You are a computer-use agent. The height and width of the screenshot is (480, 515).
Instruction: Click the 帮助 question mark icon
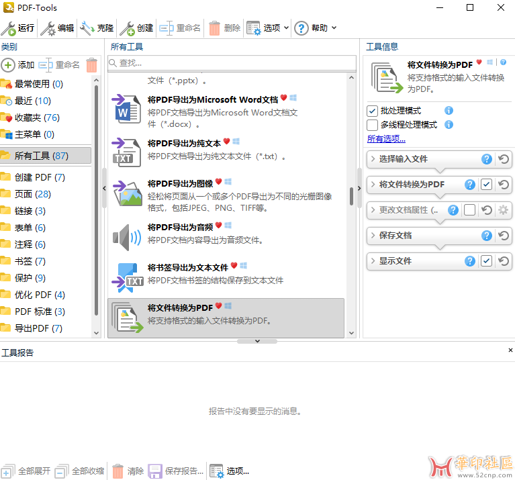(301, 28)
